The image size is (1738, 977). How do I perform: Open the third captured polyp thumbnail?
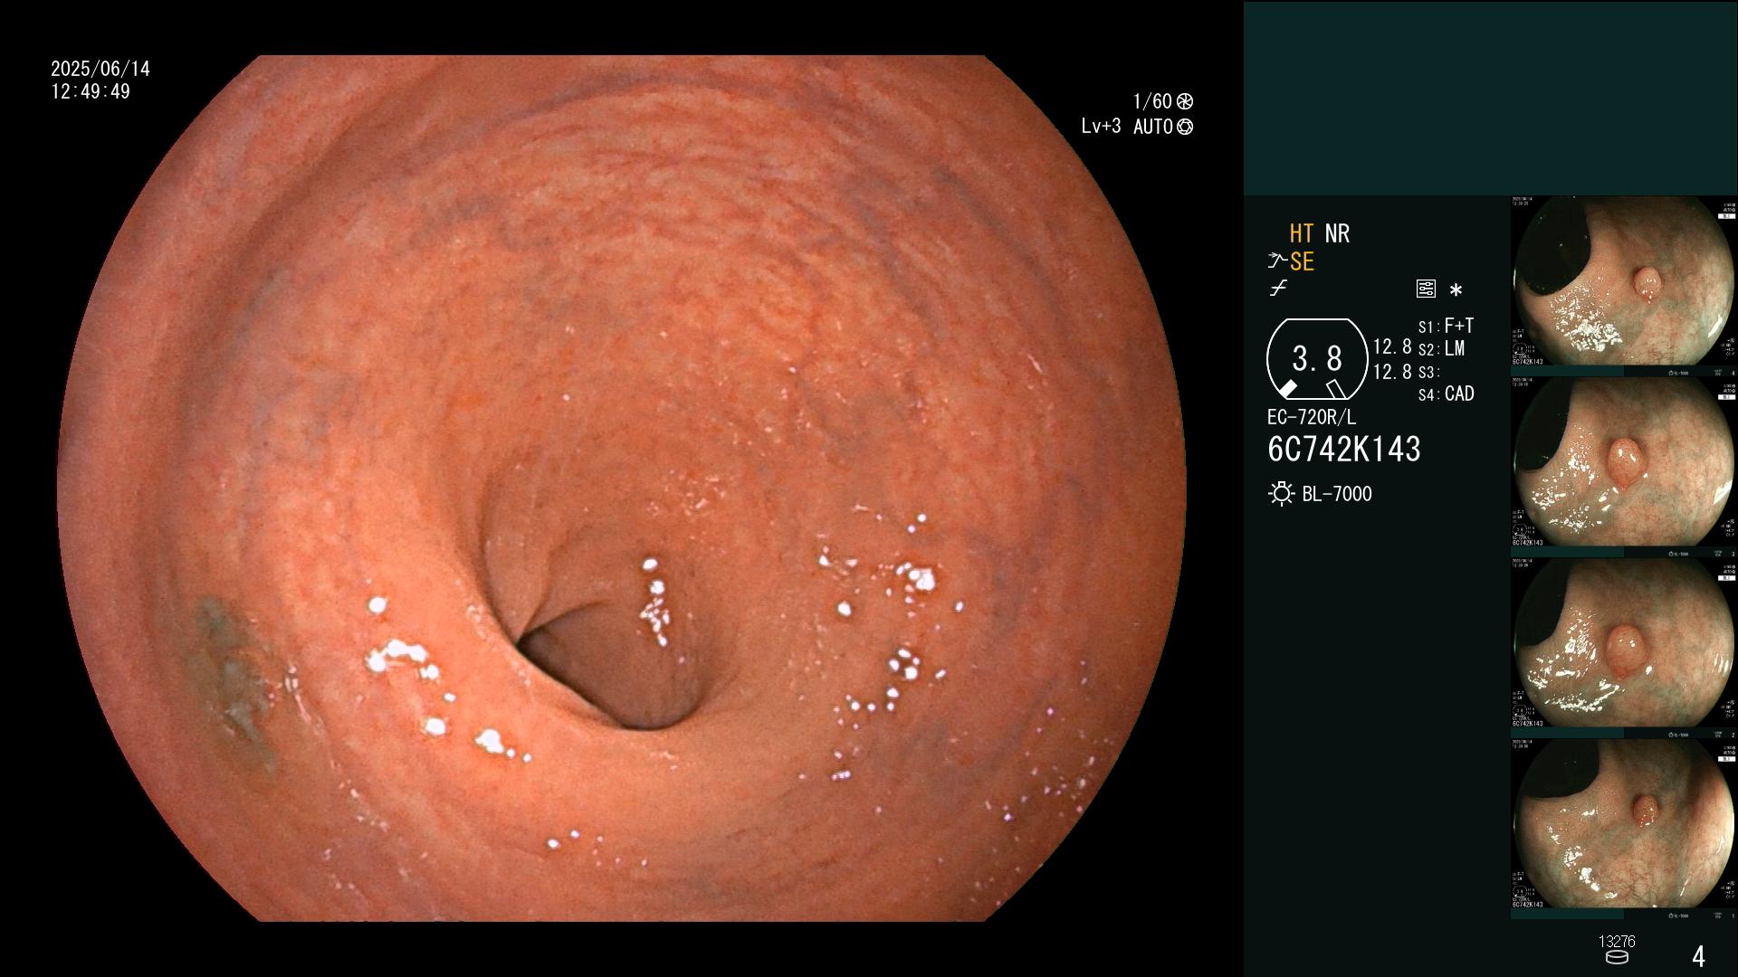(1624, 648)
